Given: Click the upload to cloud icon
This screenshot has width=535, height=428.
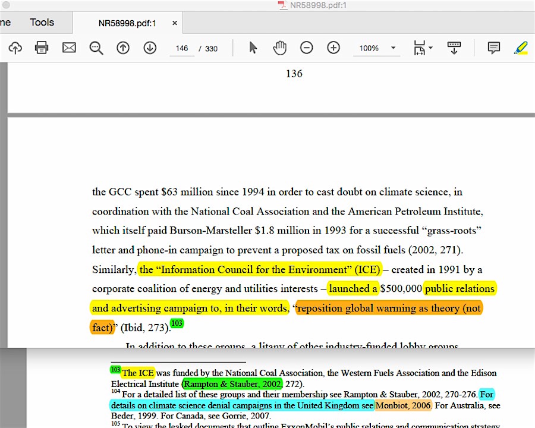Looking at the screenshot, I should [x=15, y=48].
